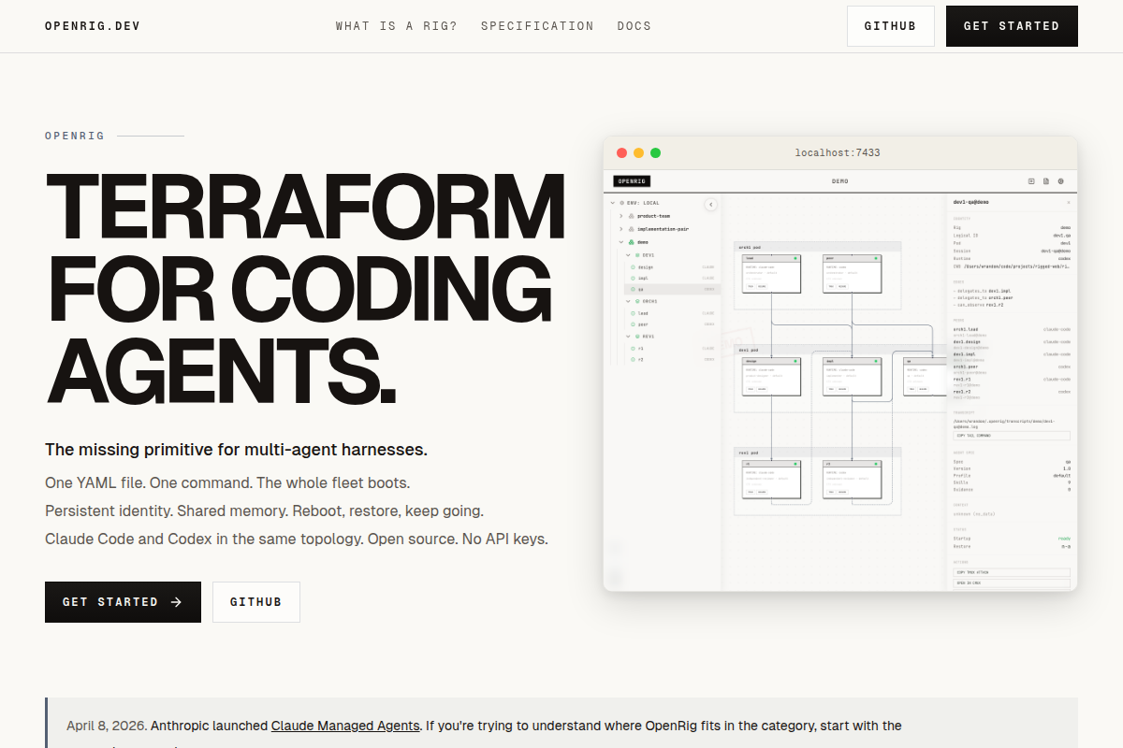Click the design node card in the dev1 pod
The height and width of the screenshot is (748, 1123).
coord(772,376)
